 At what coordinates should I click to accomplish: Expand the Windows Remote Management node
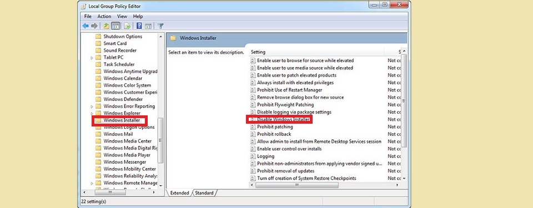tap(92, 183)
